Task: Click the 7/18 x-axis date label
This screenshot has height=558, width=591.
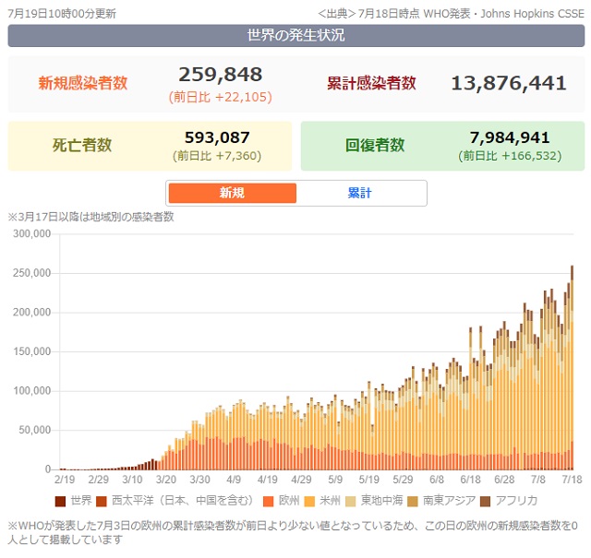Action: click(572, 480)
